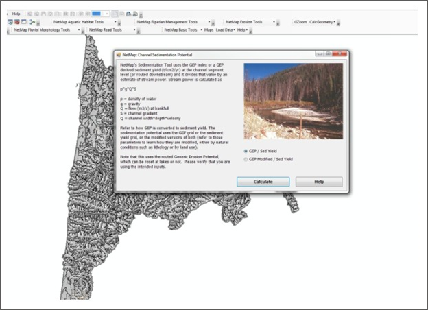Image resolution: width=428 pixels, height=310 pixels.
Task: Click toolbar options arrow after Riparian Management Tools
Action: click(x=213, y=24)
